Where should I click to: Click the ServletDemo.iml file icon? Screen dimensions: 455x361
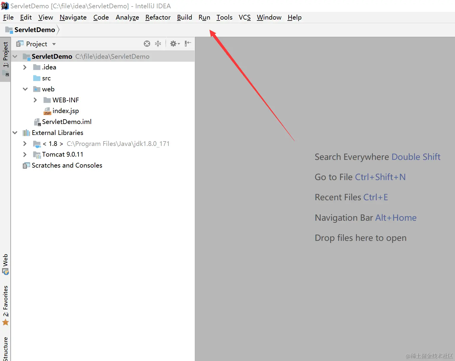tap(37, 122)
